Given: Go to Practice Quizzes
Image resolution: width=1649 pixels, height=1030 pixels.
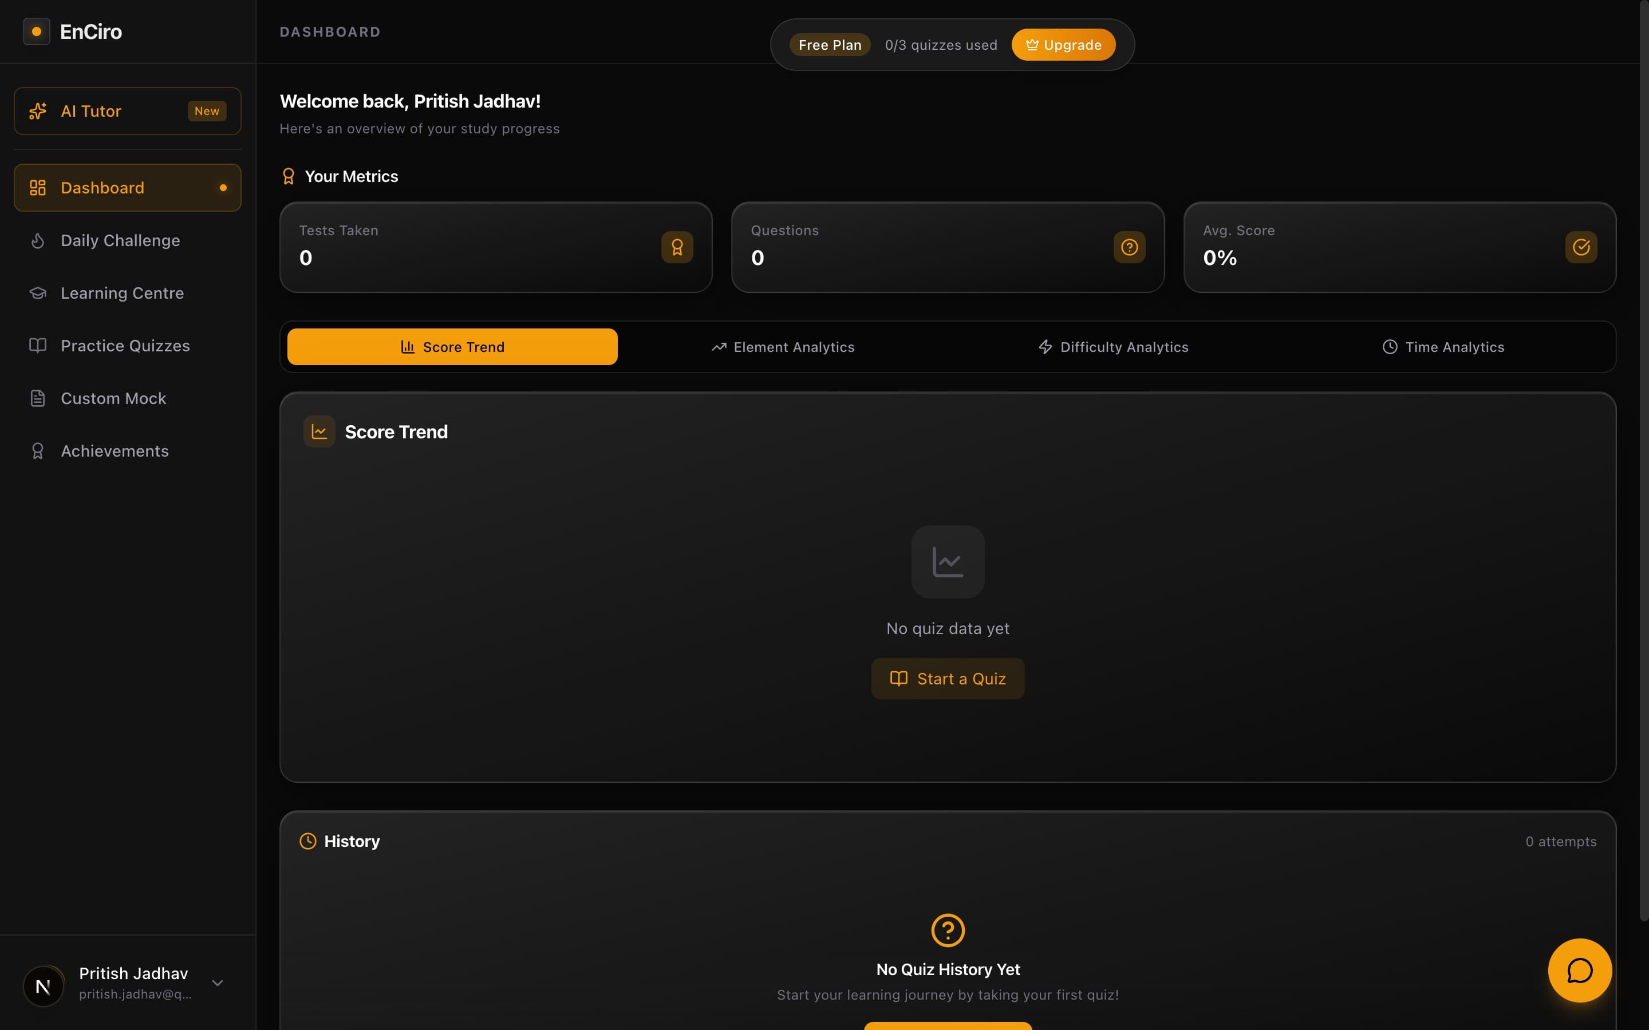Looking at the screenshot, I should 125,346.
